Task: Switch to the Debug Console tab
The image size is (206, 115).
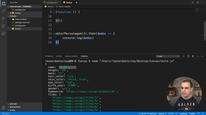Action: coord(71,56)
